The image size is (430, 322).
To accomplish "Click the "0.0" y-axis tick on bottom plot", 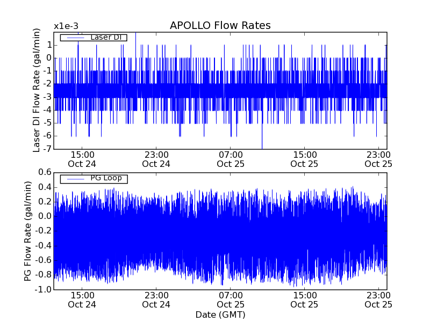I will point(44,216).
